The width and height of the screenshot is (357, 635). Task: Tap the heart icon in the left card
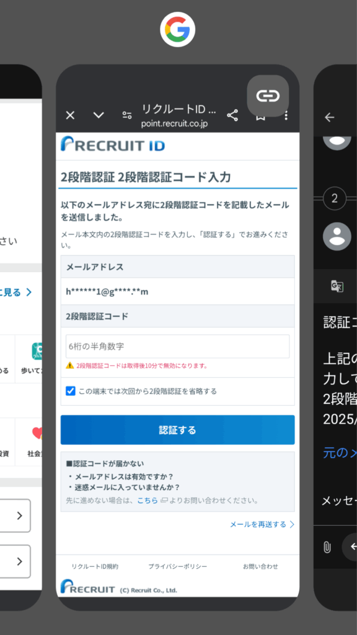tap(37, 433)
